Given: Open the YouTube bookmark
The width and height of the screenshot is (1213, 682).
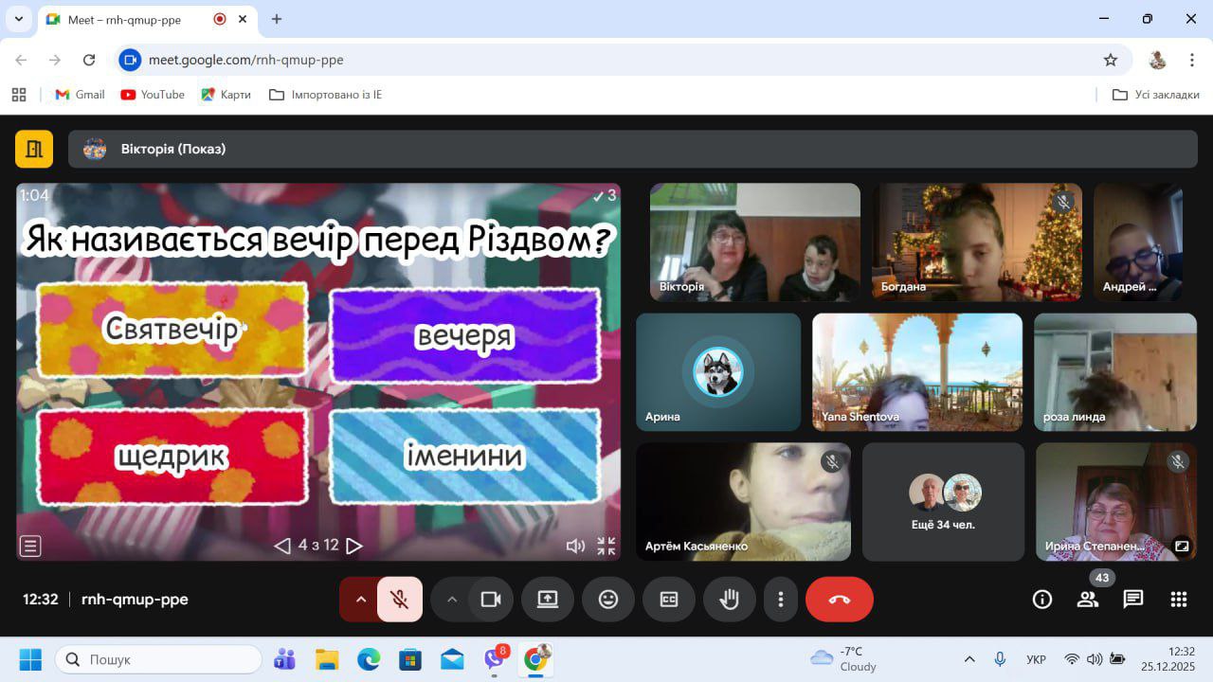Looking at the screenshot, I should pos(153,95).
